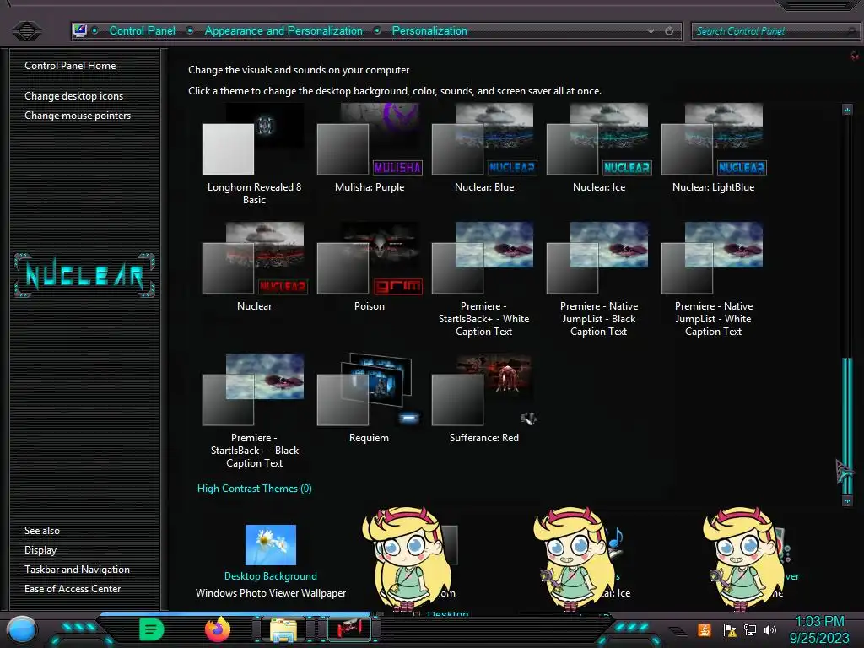Click Desktop Background link text
Viewport: 864px width, 648px height.
click(271, 575)
